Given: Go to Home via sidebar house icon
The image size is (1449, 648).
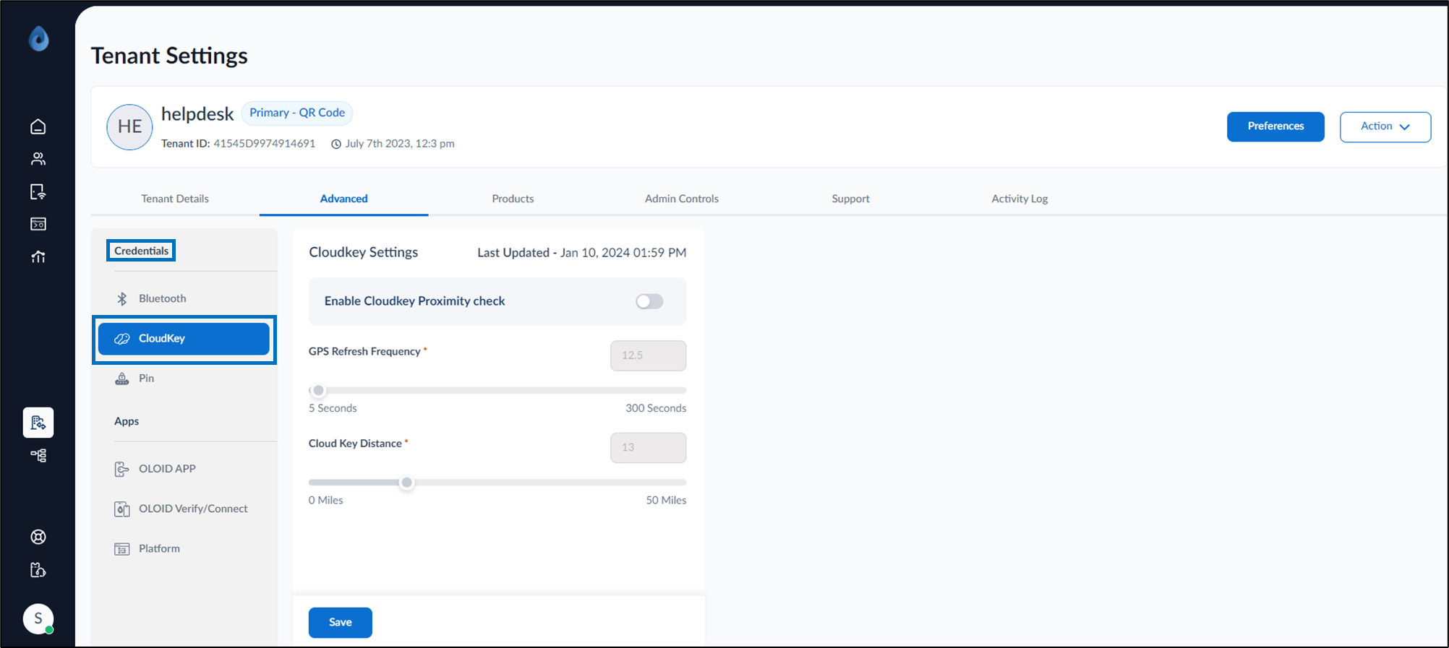Looking at the screenshot, I should tap(38, 126).
